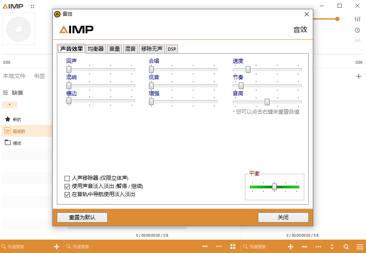Click the minus icon in right bottom bar
This screenshot has width=366, height=253.
(304, 247)
